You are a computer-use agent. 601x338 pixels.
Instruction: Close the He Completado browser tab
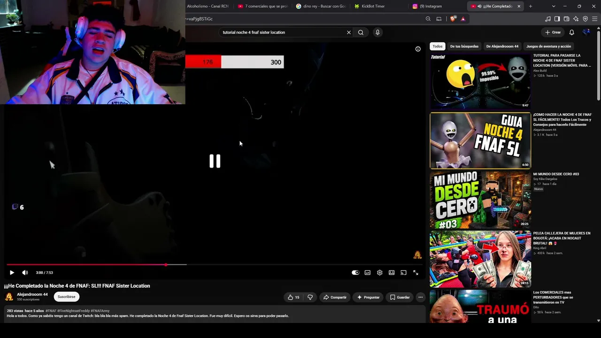point(519,6)
